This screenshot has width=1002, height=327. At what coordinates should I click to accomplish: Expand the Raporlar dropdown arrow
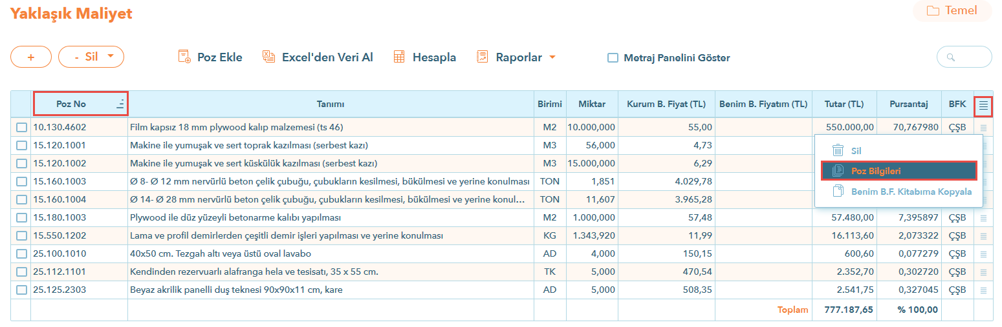click(552, 57)
